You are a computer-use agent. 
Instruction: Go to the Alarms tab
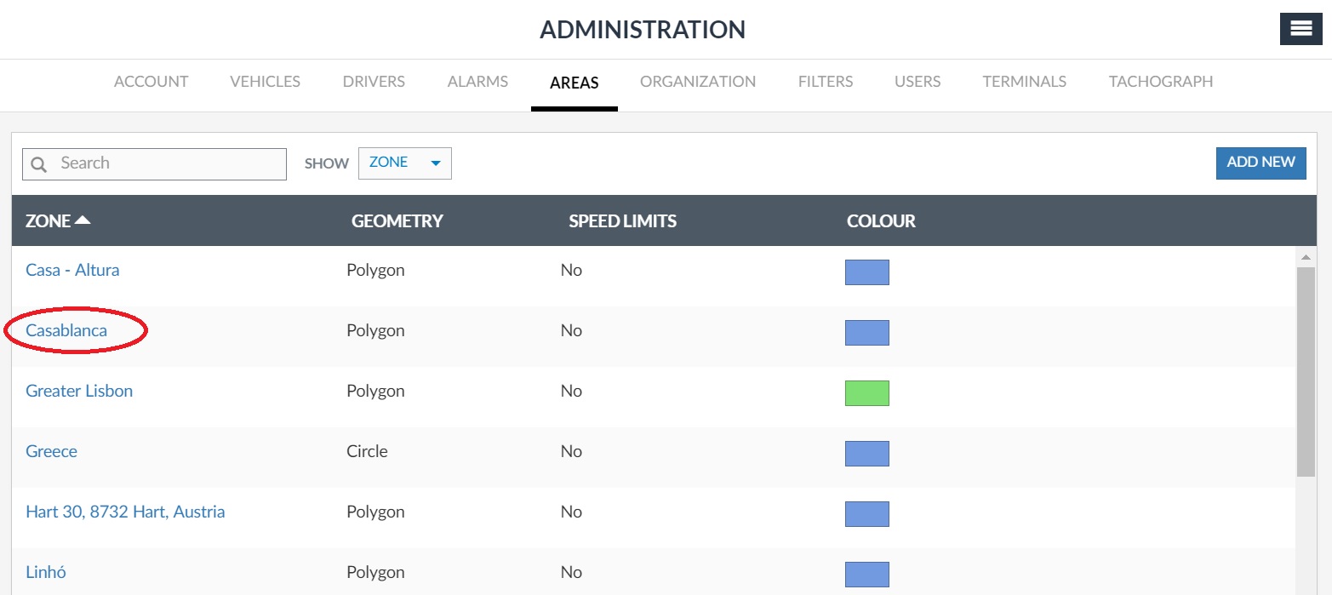point(477,82)
